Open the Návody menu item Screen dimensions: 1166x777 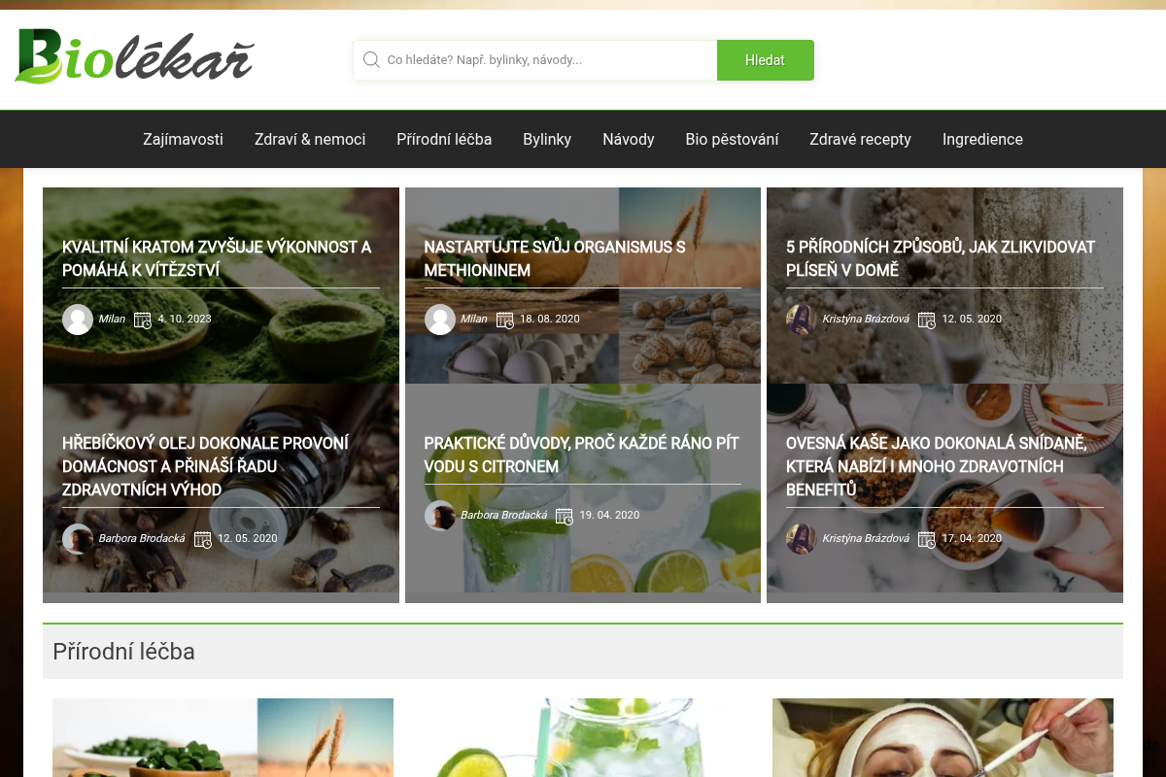pyautogui.click(x=629, y=139)
